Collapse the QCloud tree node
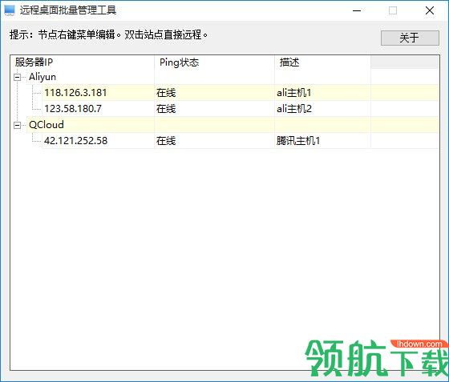The width and height of the screenshot is (449, 382). (18, 125)
